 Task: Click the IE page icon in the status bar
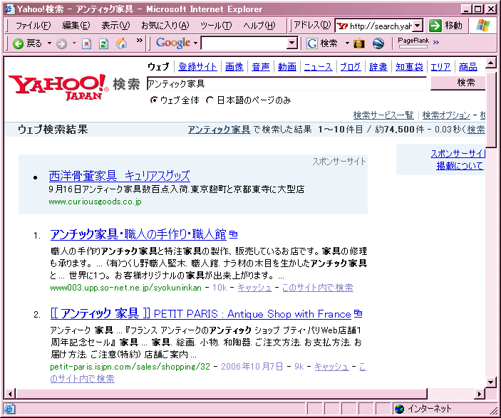[9, 409]
